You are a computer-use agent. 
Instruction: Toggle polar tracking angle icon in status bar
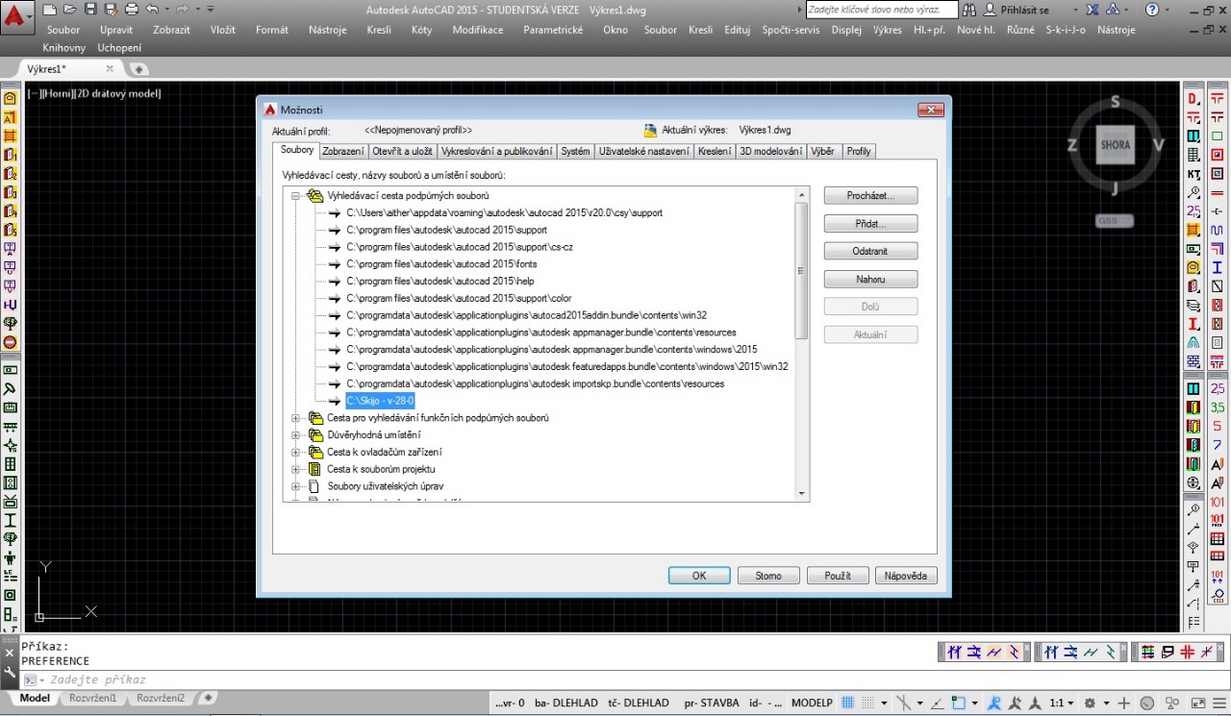coord(938,703)
